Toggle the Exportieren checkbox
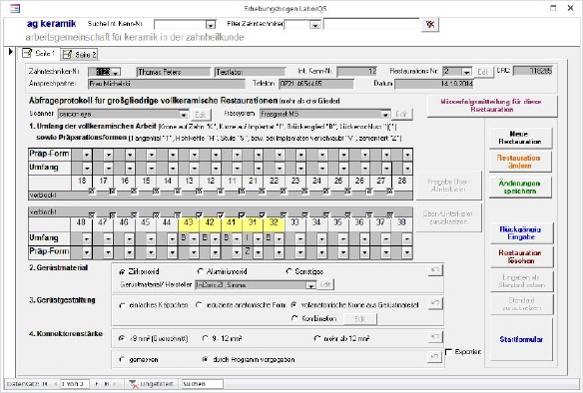 tap(449, 351)
